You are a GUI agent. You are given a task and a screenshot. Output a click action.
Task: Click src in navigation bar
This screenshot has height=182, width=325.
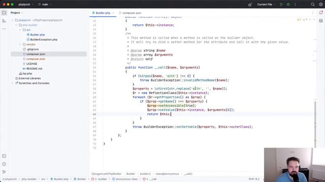[43, 179]
